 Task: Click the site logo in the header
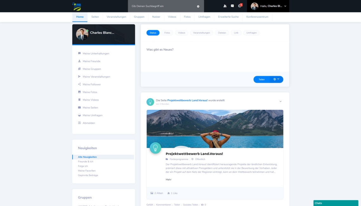tap(77, 7)
